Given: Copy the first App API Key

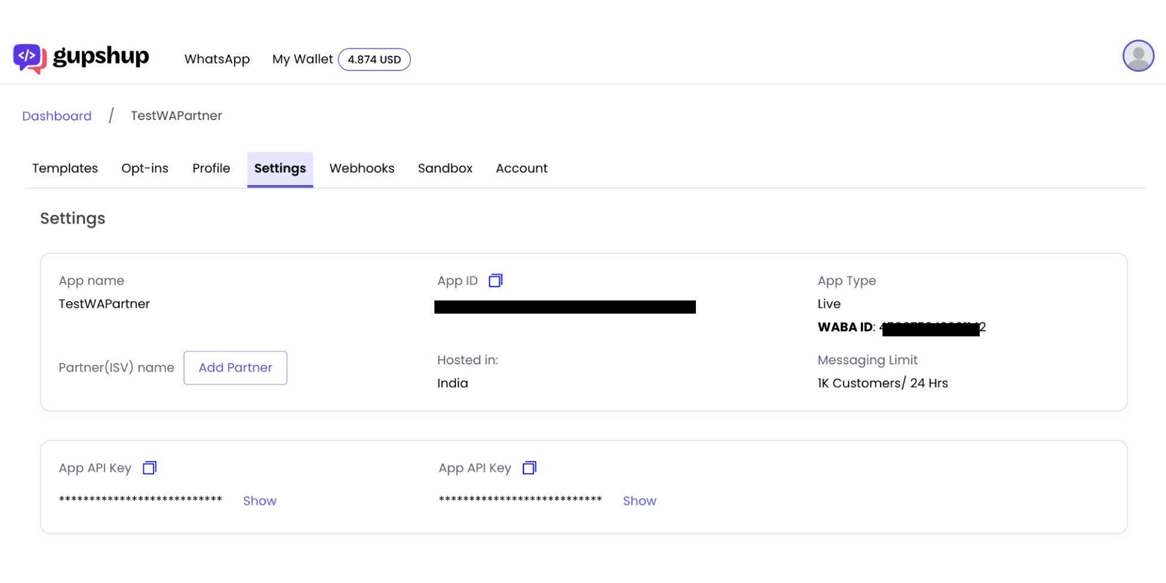Looking at the screenshot, I should pyautogui.click(x=149, y=468).
